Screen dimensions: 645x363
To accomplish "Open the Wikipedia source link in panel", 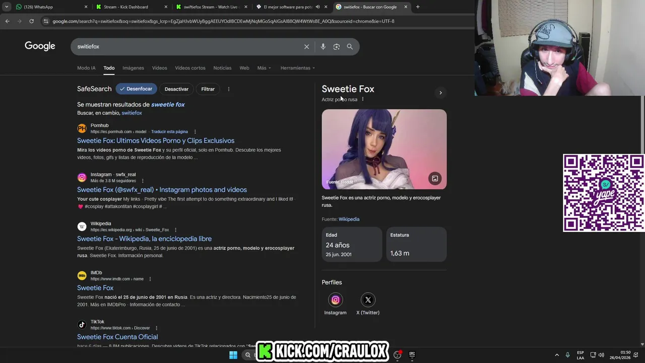I will pos(349,219).
